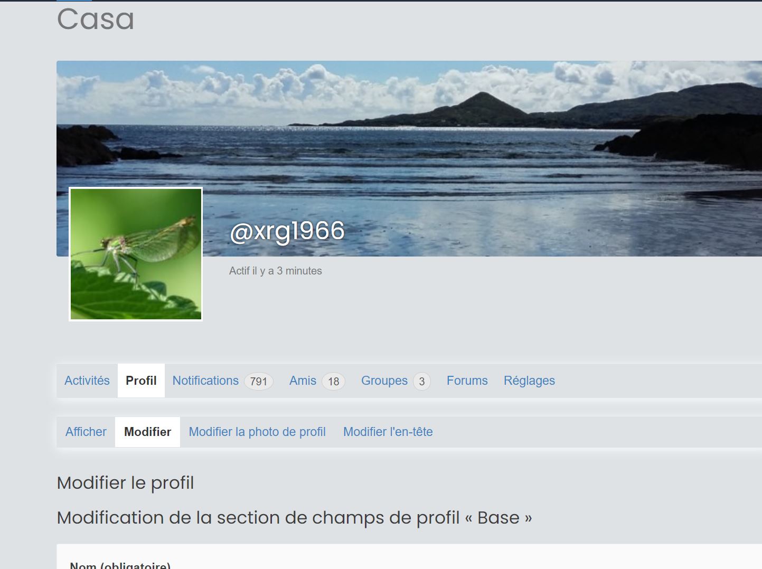
Task: Select the Modifier sub-tab
Action: click(147, 432)
